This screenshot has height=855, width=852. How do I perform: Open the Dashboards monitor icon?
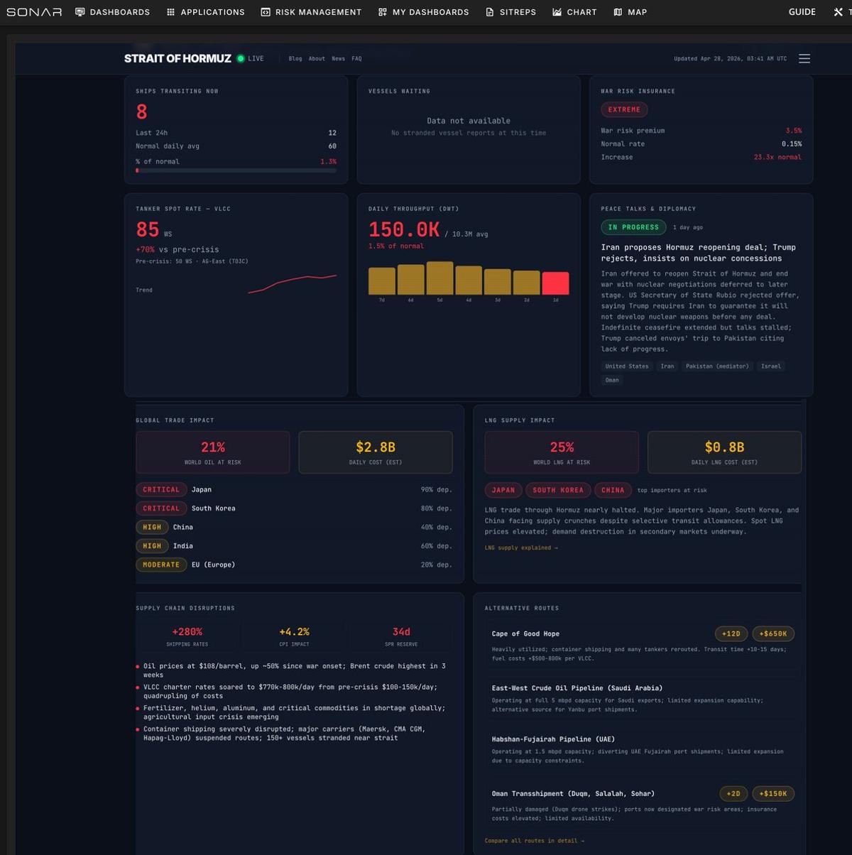[80, 11]
